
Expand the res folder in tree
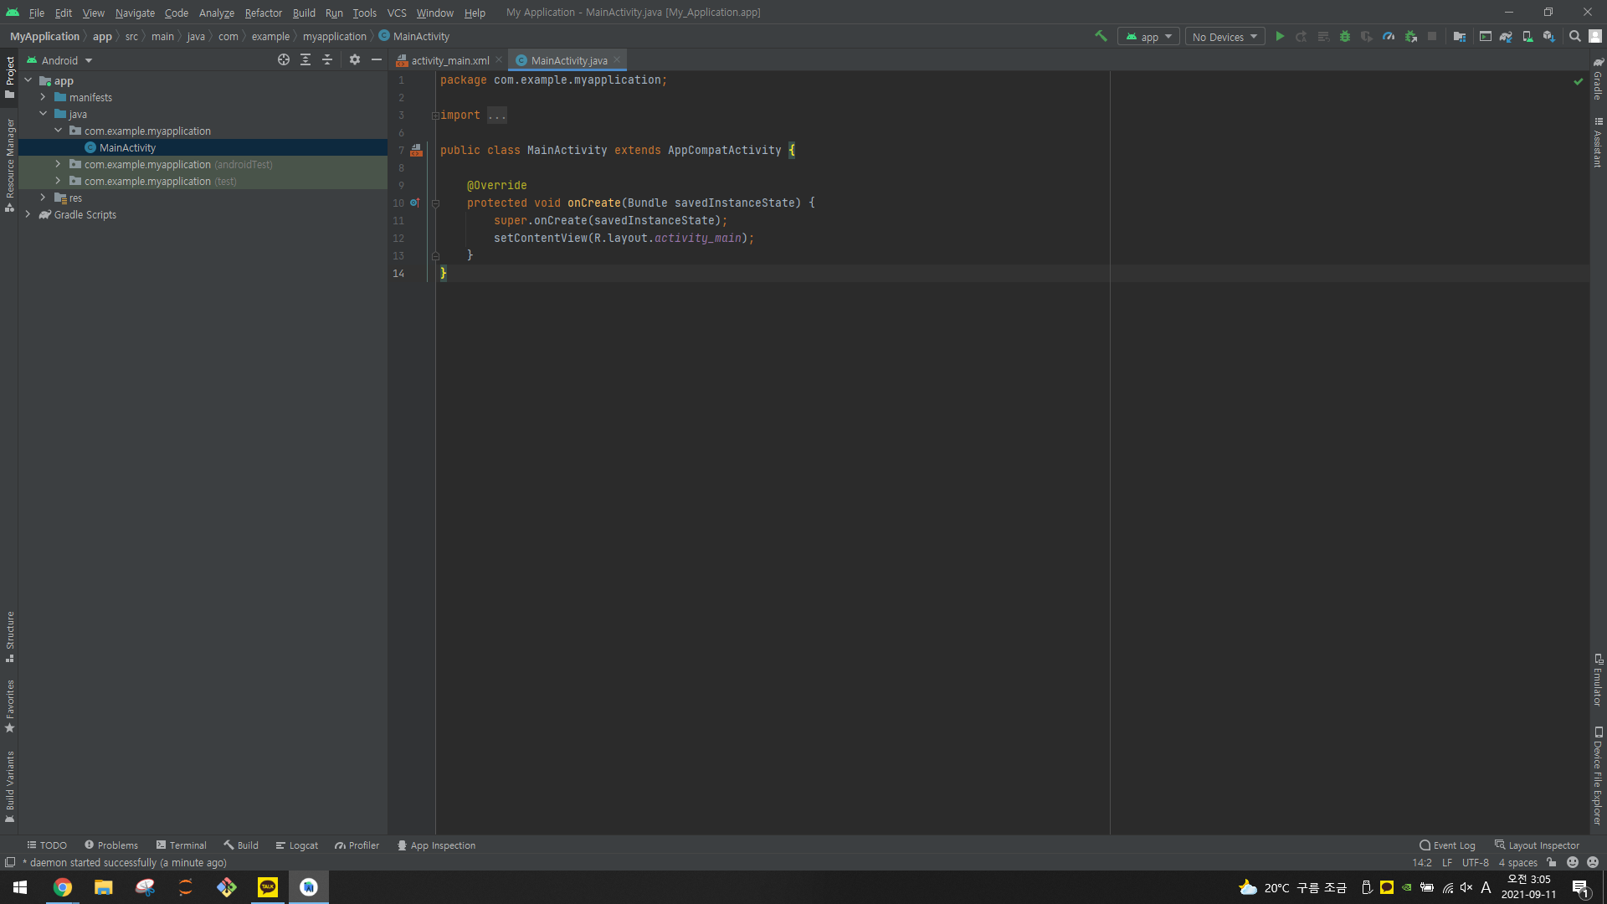[x=43, y=198]
